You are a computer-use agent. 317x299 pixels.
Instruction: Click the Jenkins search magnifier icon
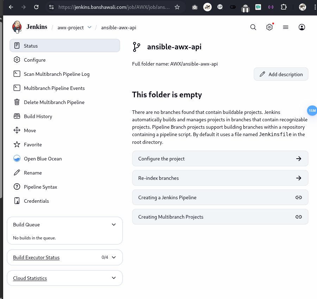click(x=253, y=27)
